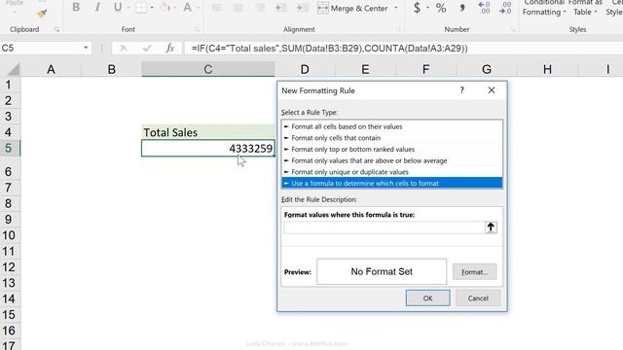Align text right in Alignment group
This screenshot has width=623, height=350.
coord(260,8)
